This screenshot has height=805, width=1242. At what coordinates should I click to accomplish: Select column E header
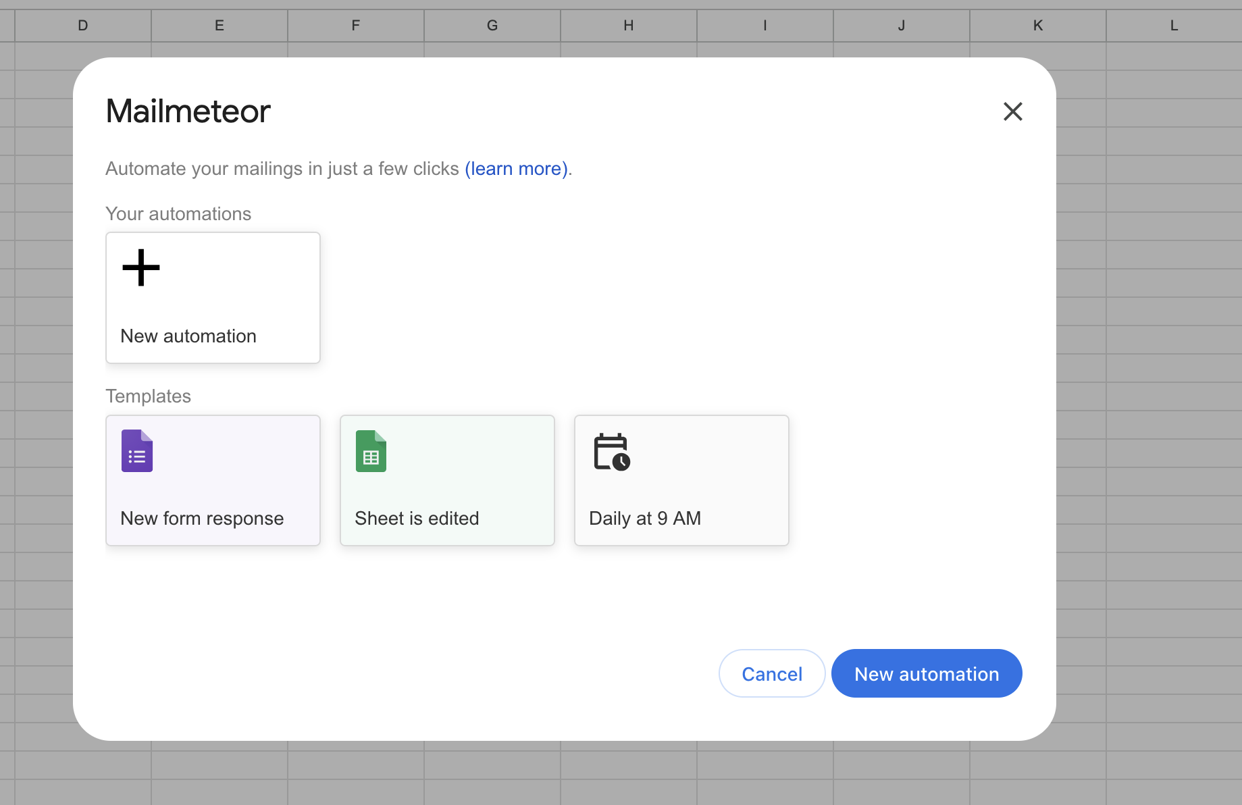click(219, 26)
